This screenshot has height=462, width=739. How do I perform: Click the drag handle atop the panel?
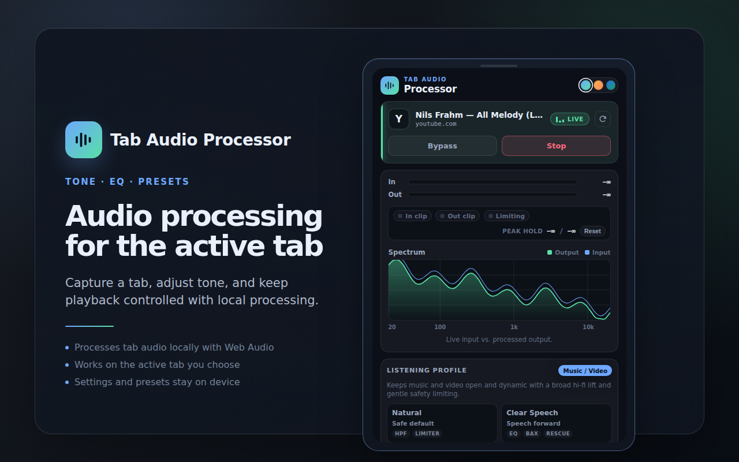click(499, 66)
